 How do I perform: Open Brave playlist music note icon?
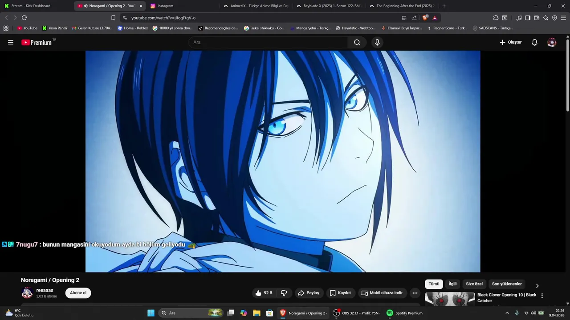(x=519, y=18)
